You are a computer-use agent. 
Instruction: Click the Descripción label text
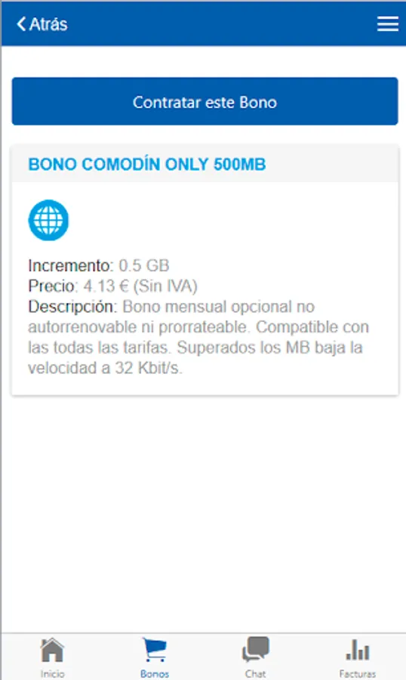pyautogui.click(x=72, y=307)
